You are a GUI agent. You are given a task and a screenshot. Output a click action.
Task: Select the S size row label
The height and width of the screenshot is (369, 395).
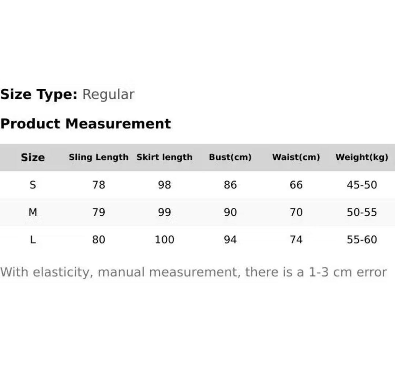33,185
